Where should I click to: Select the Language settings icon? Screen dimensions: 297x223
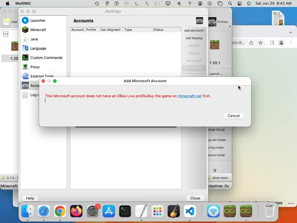click(x=25, y=48)
